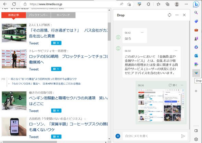Viewport: 202px width, 143px height.
Task: Open the Outlook sidebar icon
Action: coord(196,56)
